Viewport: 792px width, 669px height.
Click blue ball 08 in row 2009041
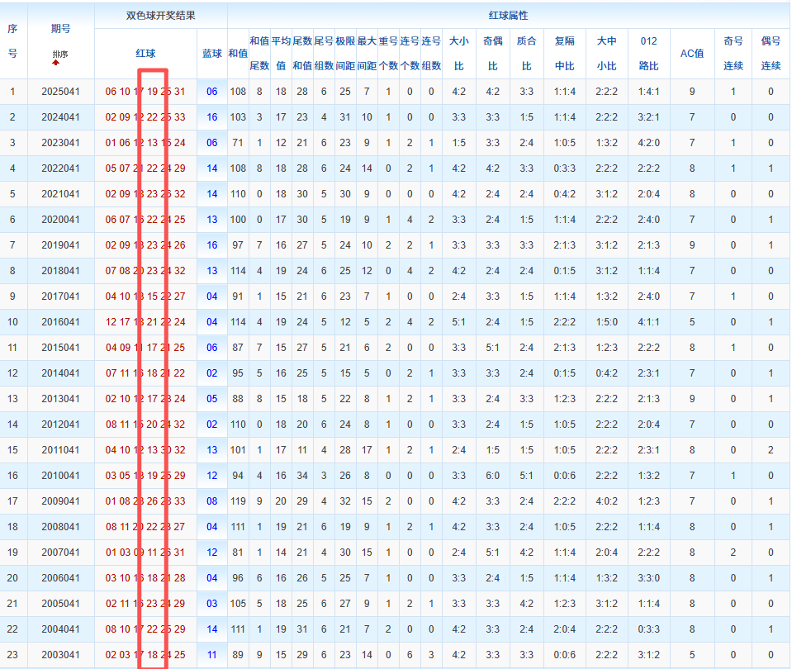tap(212, 501)
